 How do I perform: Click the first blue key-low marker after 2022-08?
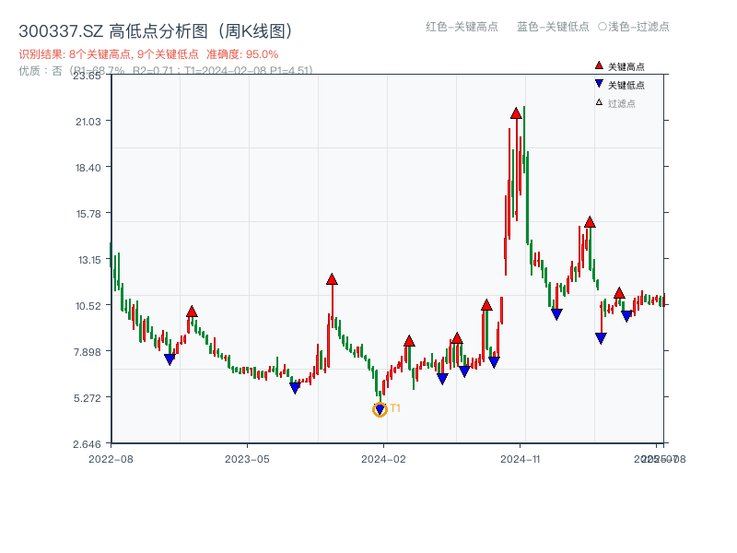(169, 358)
